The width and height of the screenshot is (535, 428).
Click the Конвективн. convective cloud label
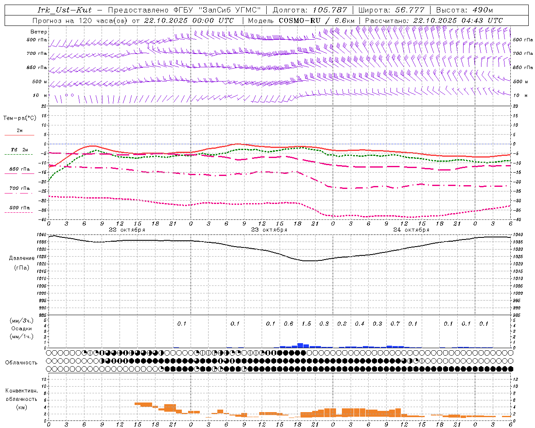click(21, 391)
